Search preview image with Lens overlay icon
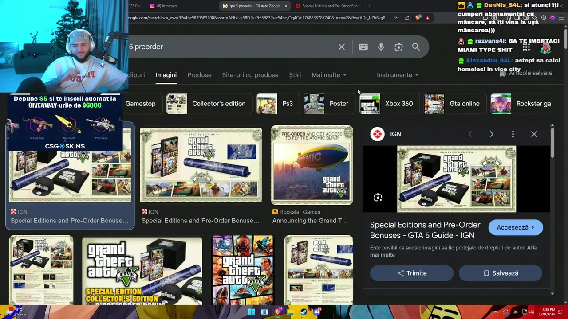 pyautogui.click(x=378, y=198)
